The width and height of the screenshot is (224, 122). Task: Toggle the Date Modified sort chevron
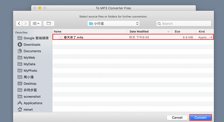[168, 32]
